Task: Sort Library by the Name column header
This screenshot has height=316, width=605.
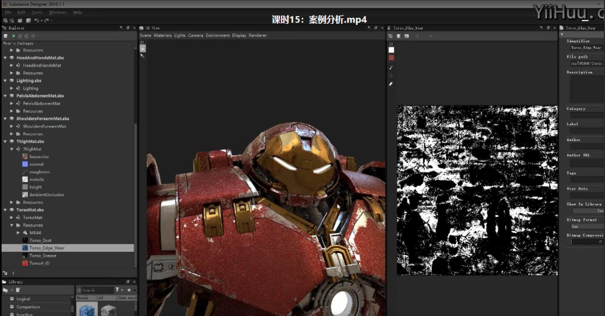Action: tap(85, 298)
